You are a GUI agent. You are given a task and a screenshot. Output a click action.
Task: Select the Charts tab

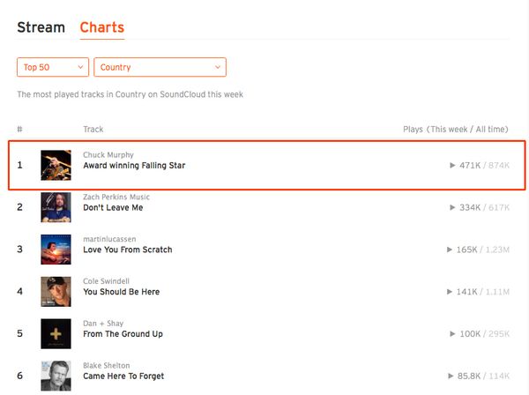102,27
